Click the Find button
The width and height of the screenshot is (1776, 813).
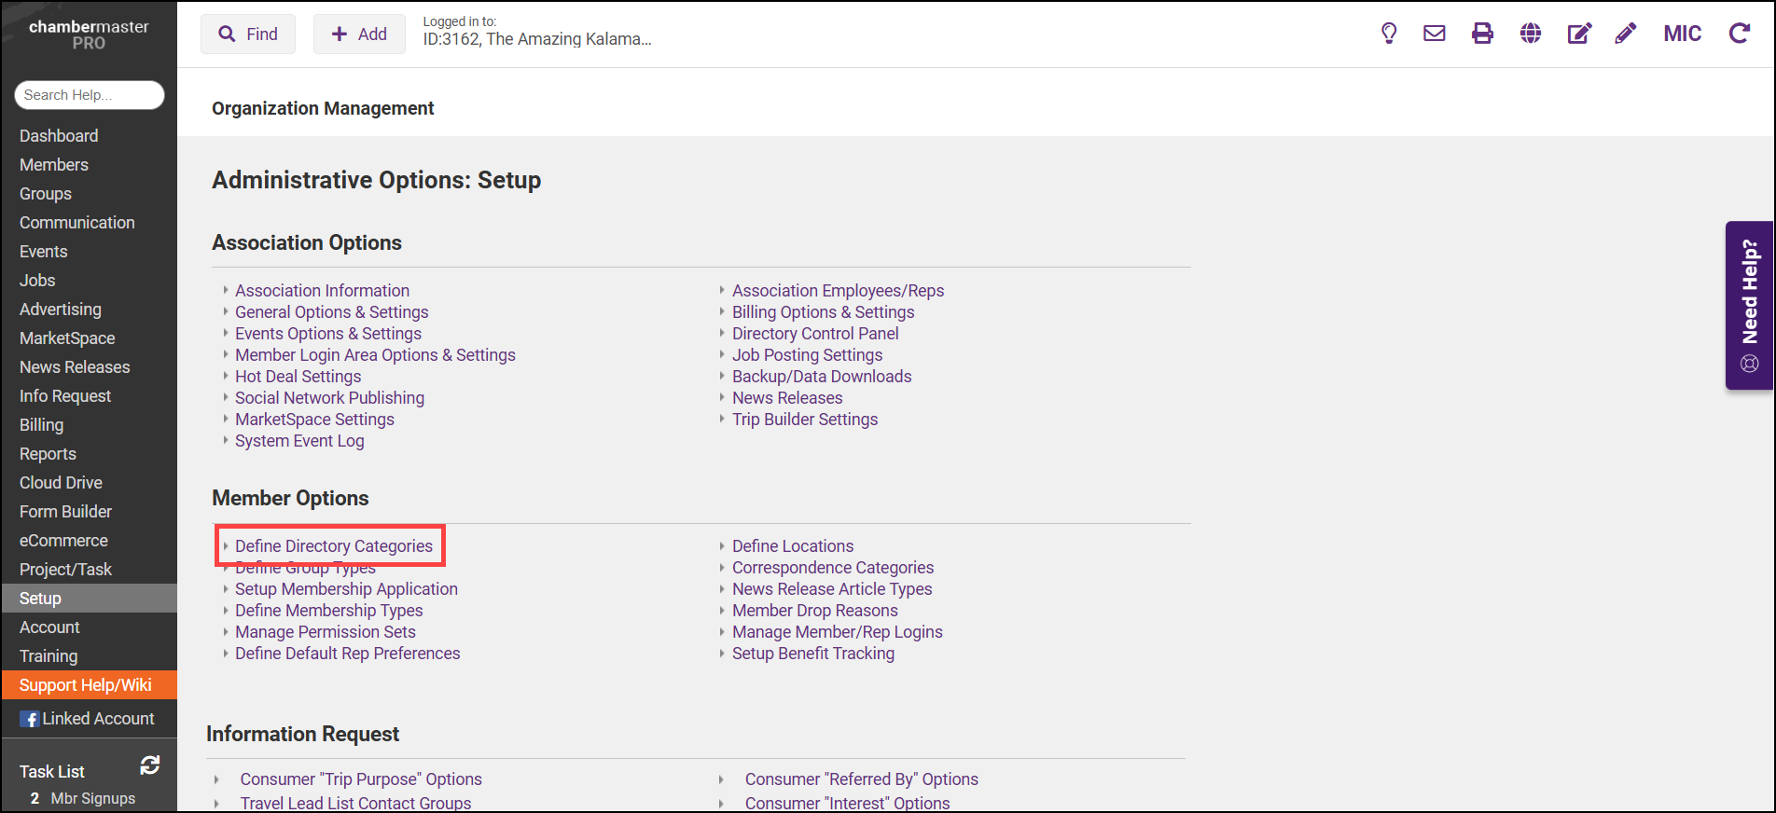click(x=248, y=34)
